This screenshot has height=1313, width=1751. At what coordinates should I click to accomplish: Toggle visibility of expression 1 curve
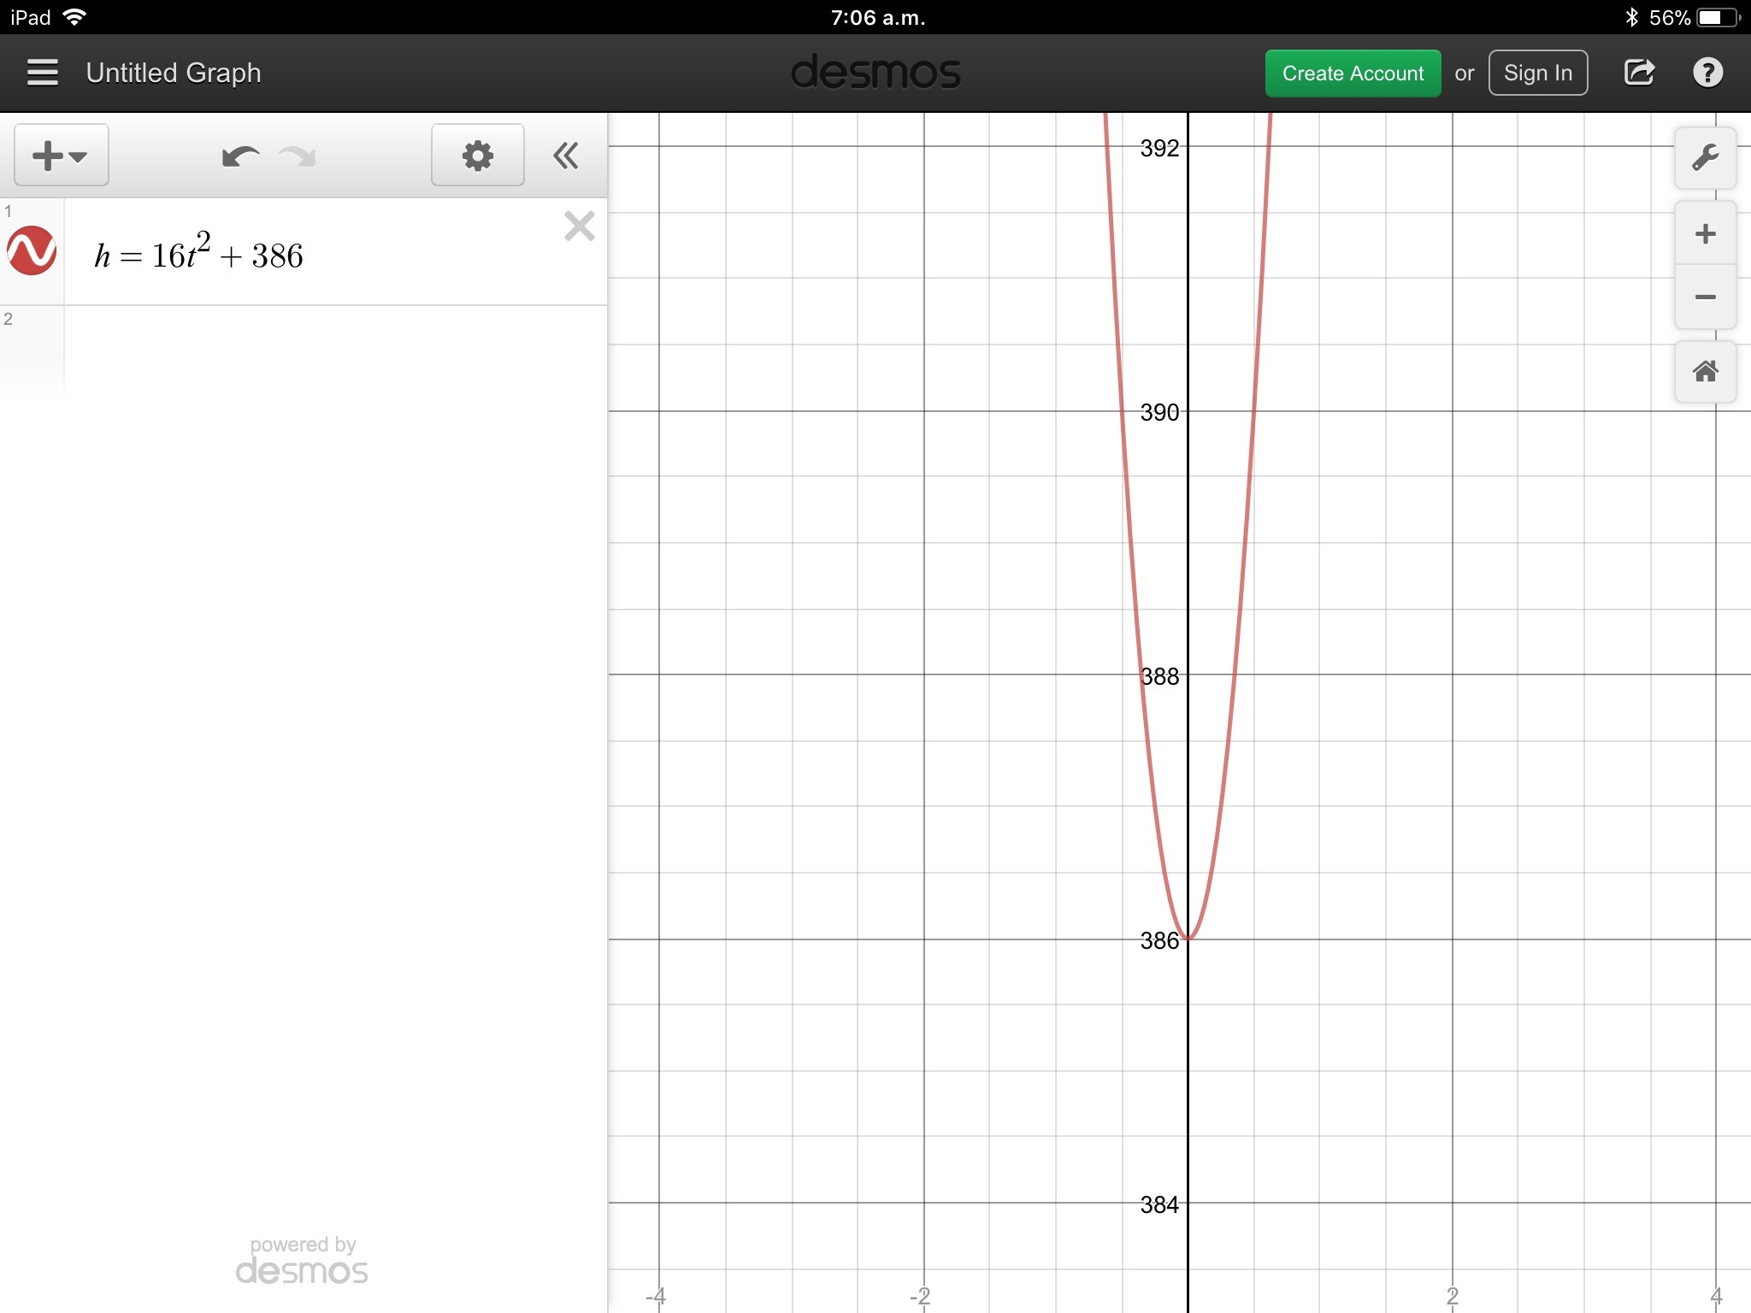(32, 251)
